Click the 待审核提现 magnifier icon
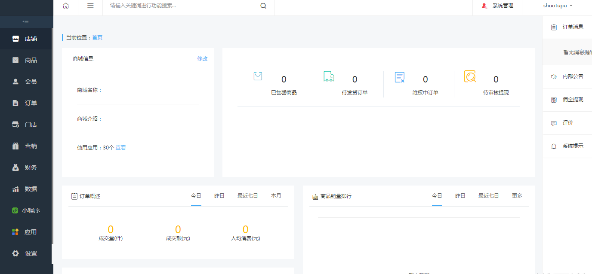592x274 pixels. click(x=470, y=76)
